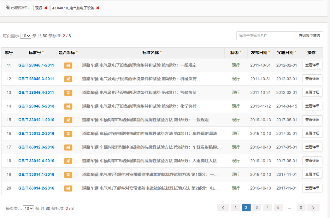Click the previous page chevron

click(223, 207)
